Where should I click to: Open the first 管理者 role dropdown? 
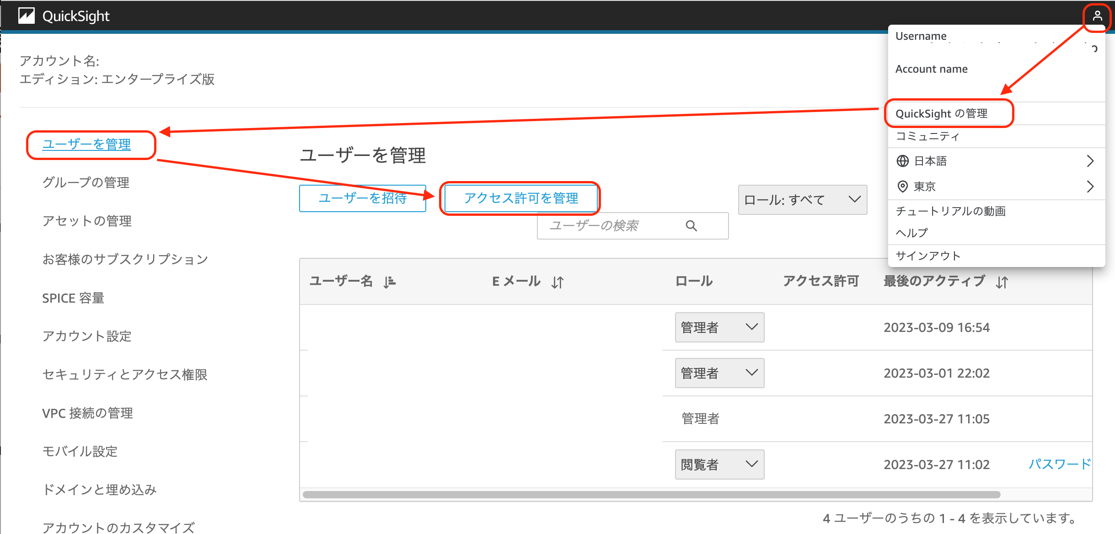[719, 327]
